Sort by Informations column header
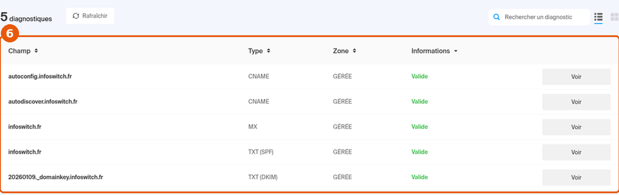This screenshot has height=195, width=619. (434, 51)
